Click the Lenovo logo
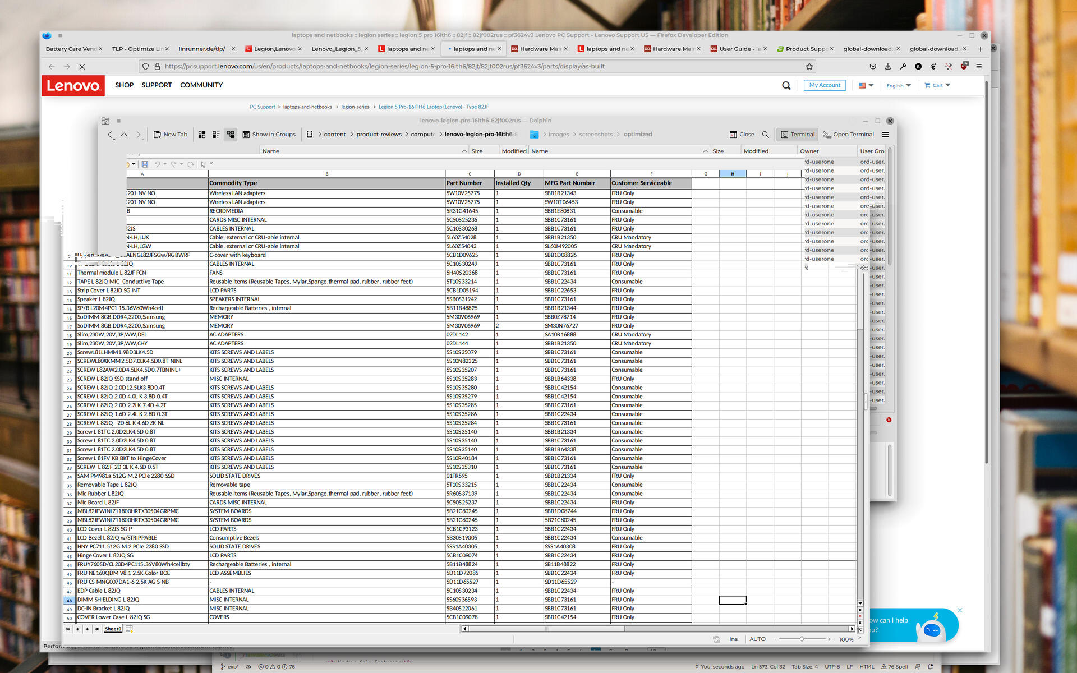The width and height of the screenshot is (1077, 673). pos(73,86)
